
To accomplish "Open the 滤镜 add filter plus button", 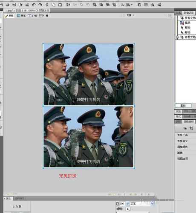I will 128,209.
